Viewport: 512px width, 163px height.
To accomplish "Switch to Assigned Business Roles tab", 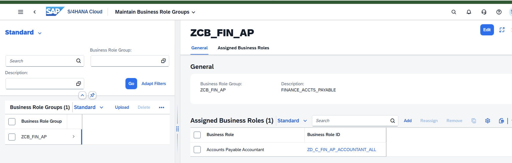I will [x=243, y=48].
